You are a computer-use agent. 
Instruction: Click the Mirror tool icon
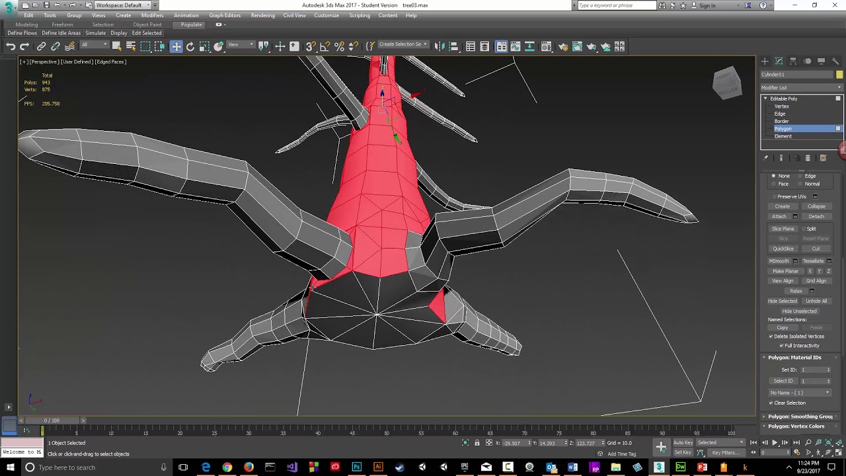pyautogui.click(x=441, y=46)
